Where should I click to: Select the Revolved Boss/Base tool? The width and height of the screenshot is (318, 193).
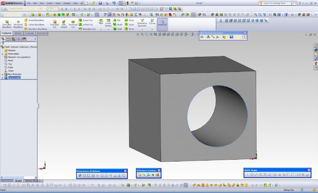[x=18, y=24]
